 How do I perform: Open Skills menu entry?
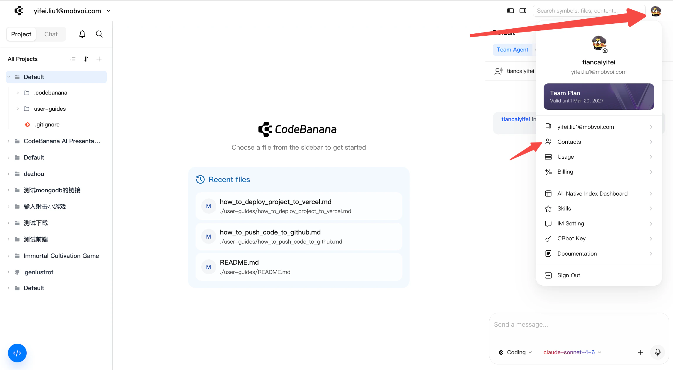tap(599, 209)
